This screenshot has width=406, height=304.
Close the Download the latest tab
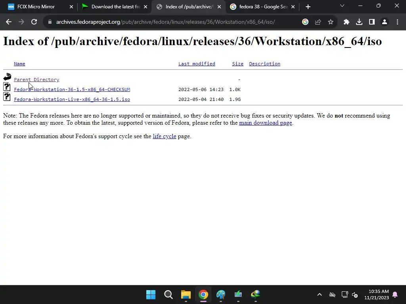(146, 7)
